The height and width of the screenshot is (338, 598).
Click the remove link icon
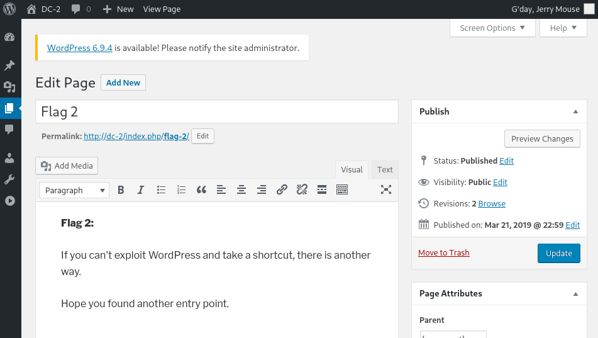[x=302, y=189]
